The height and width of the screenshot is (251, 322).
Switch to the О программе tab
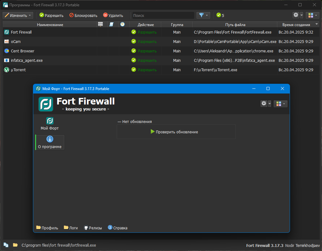pos(49,142)
